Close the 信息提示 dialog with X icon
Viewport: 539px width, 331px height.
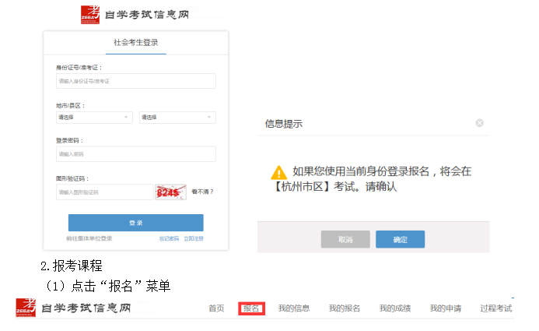click(x=479, y=123)
